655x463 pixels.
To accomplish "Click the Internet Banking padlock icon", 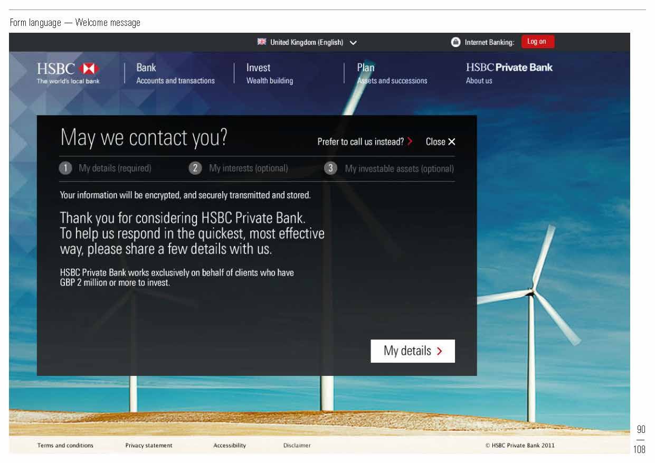I will pyautogui.click(x=456, y=42).
